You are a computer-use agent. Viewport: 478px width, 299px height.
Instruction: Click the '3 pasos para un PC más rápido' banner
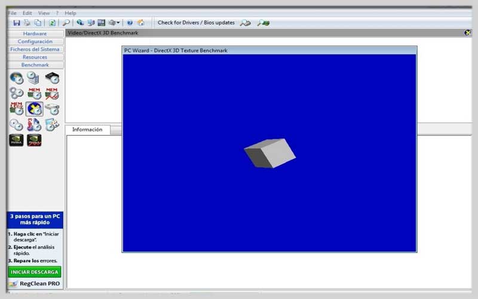[x=35, y=219]
